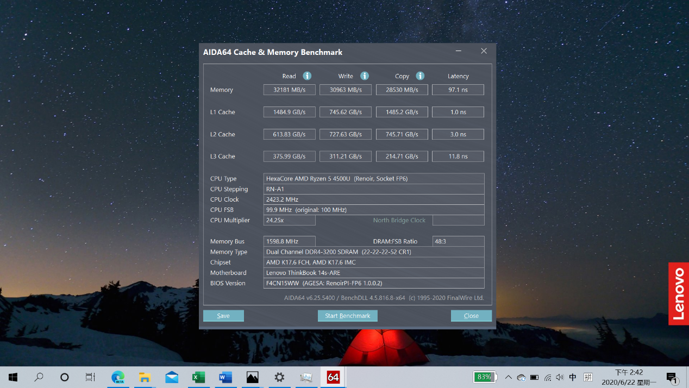Click L2 Cache Read value 613.83 GB/s
689x388 pixels.
coord(290,134)
